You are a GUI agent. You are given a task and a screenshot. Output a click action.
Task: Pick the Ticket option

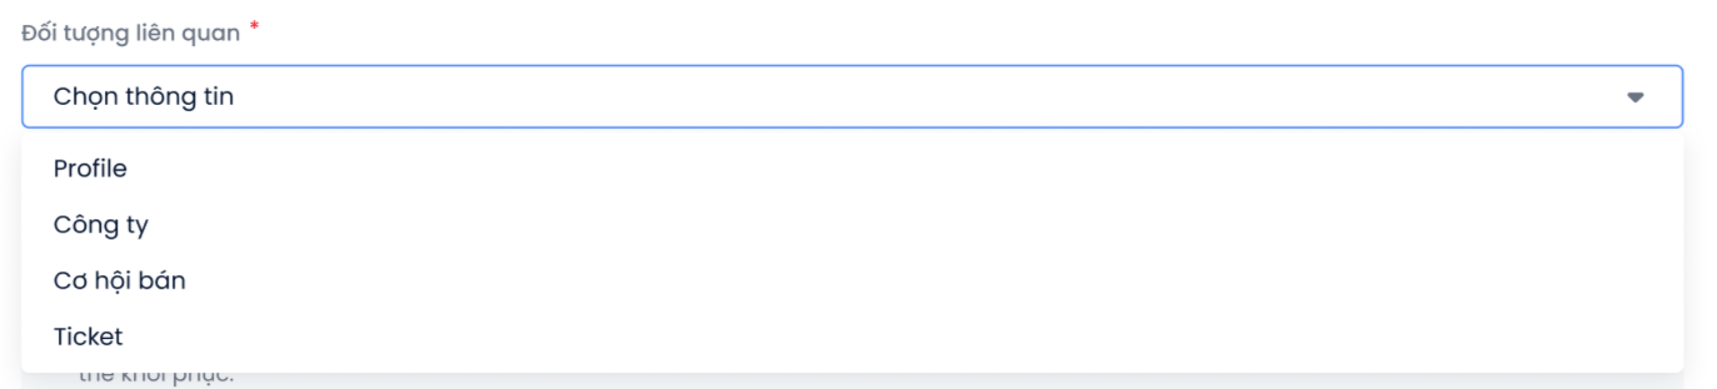tap(852, 336)
